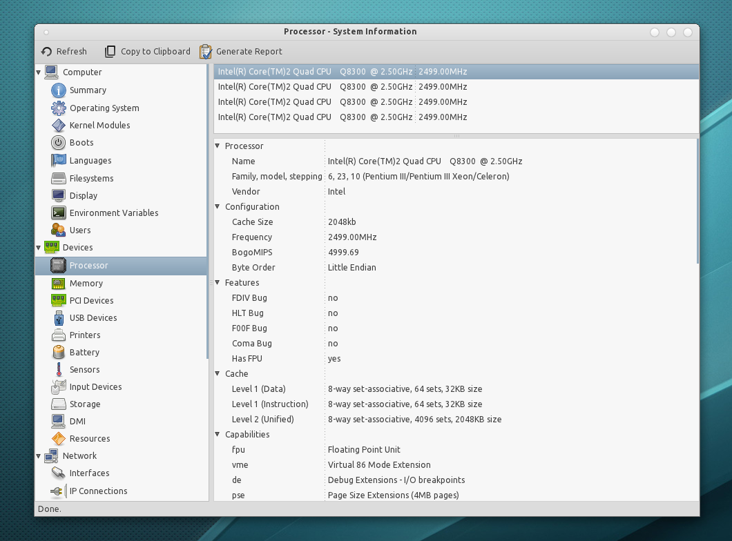Collapse the Processor details group
This screenshot has height=541, width=732.
[x=217, y=146]
